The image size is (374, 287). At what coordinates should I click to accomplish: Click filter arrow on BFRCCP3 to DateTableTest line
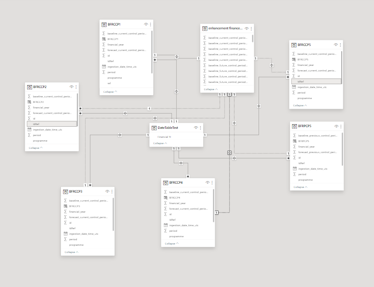coord(120,135)
